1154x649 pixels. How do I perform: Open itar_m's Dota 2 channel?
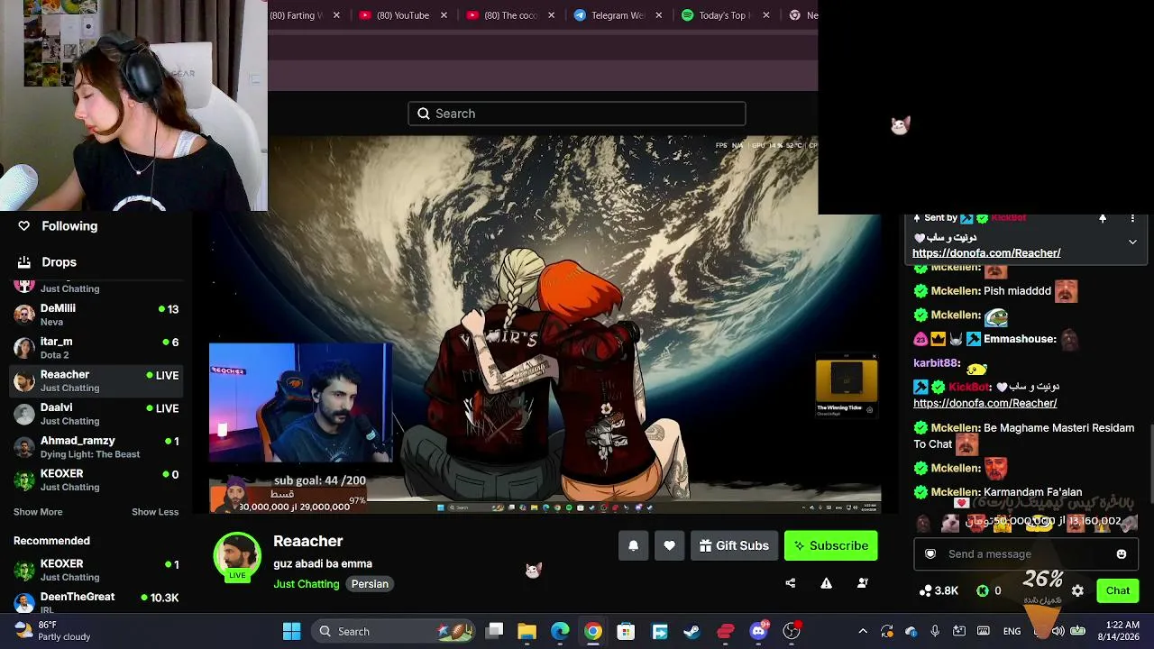coord(96,348)
